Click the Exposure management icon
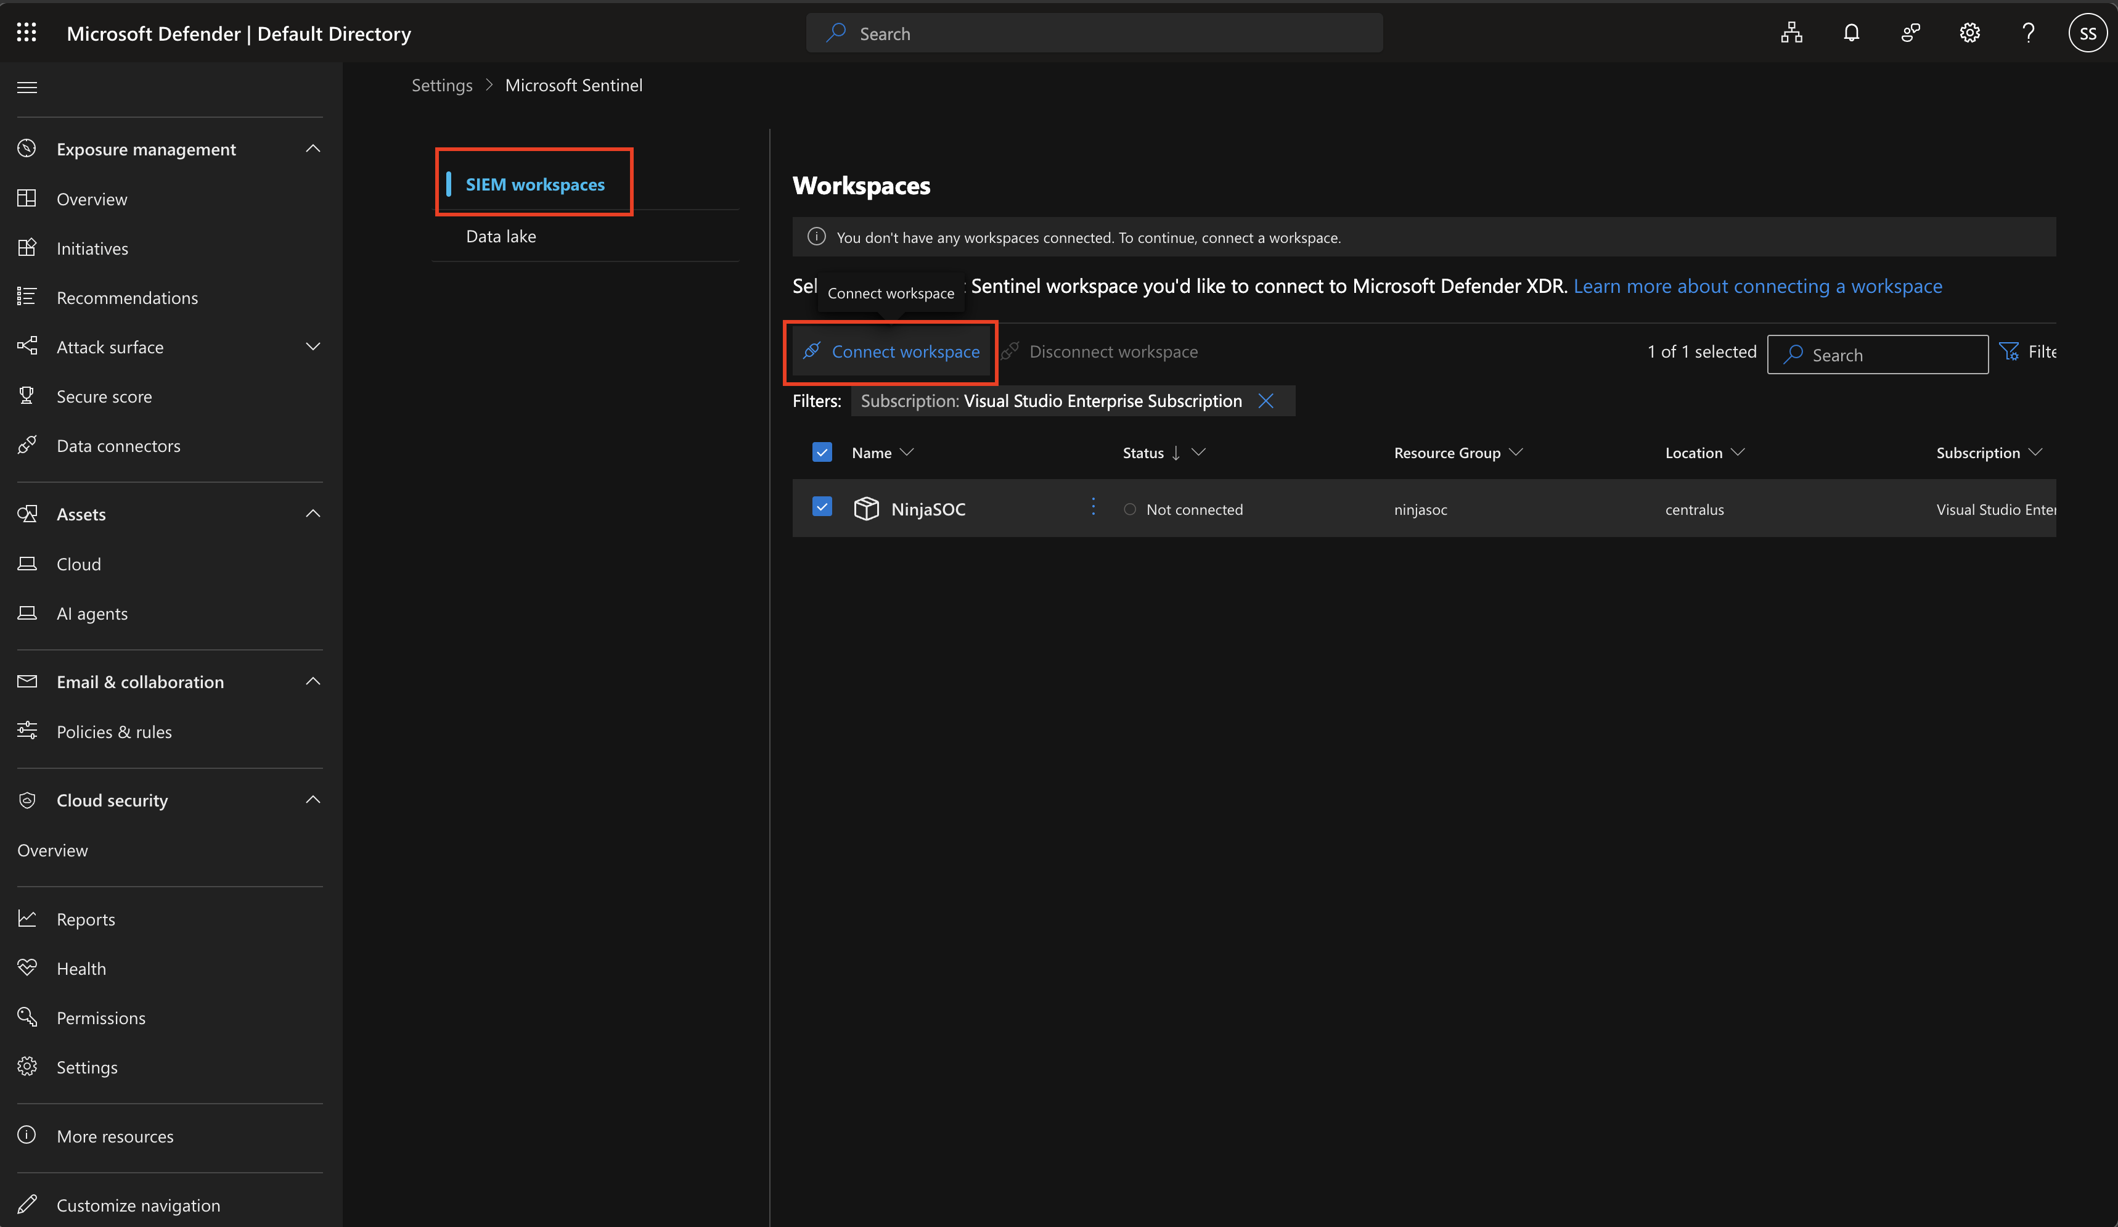This screenshot has width=2118, height=1227. [27, 149]
